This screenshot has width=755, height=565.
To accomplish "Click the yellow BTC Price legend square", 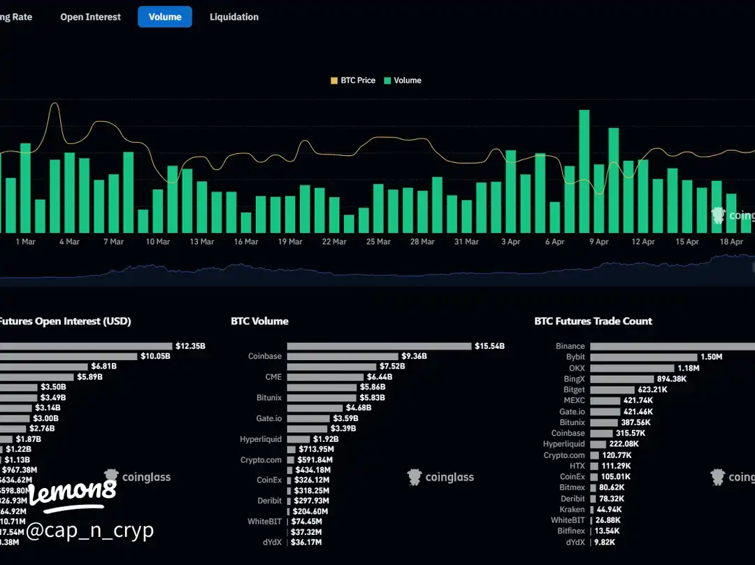I will pyautogui.click(x=334, y=80).
